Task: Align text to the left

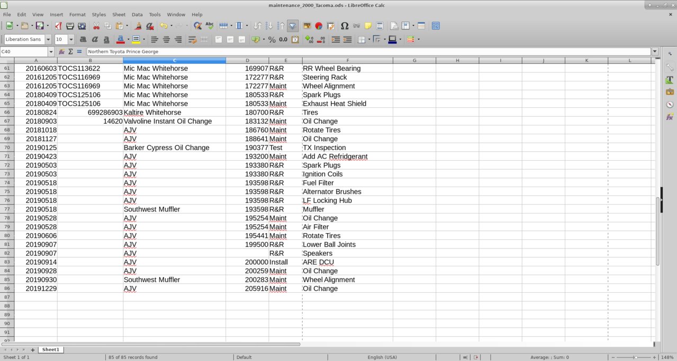Action: pyautogui.click(x=155, y=39)
